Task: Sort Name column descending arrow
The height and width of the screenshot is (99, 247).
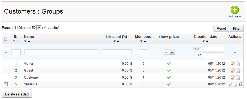Action: pyautogui.click(x=25, y=41)
